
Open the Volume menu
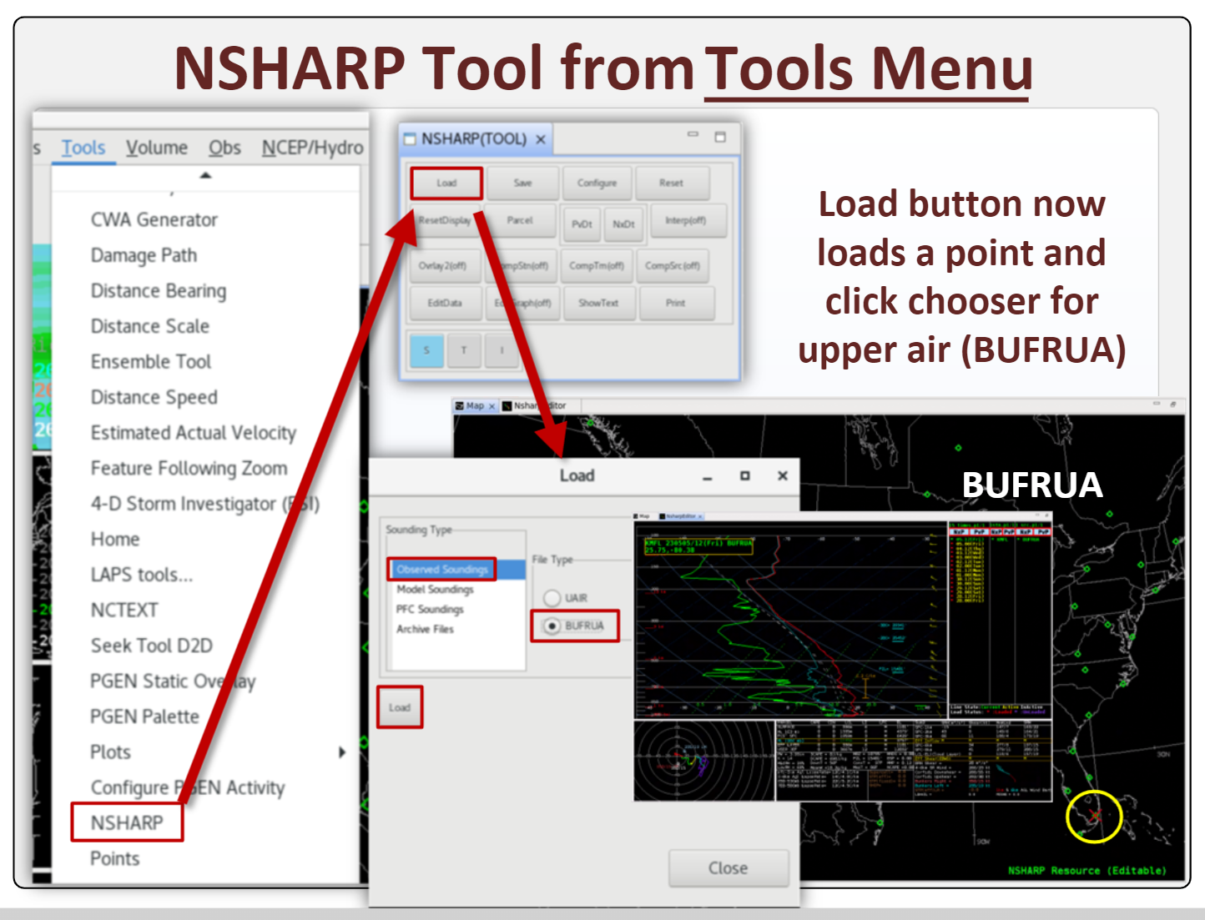click(157, 148)
